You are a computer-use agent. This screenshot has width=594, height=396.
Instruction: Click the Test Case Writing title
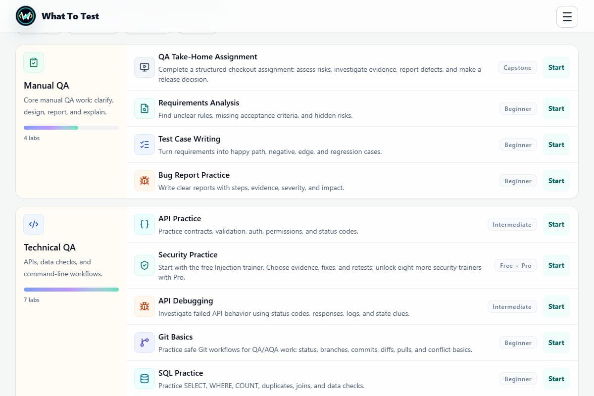point(189,139)
